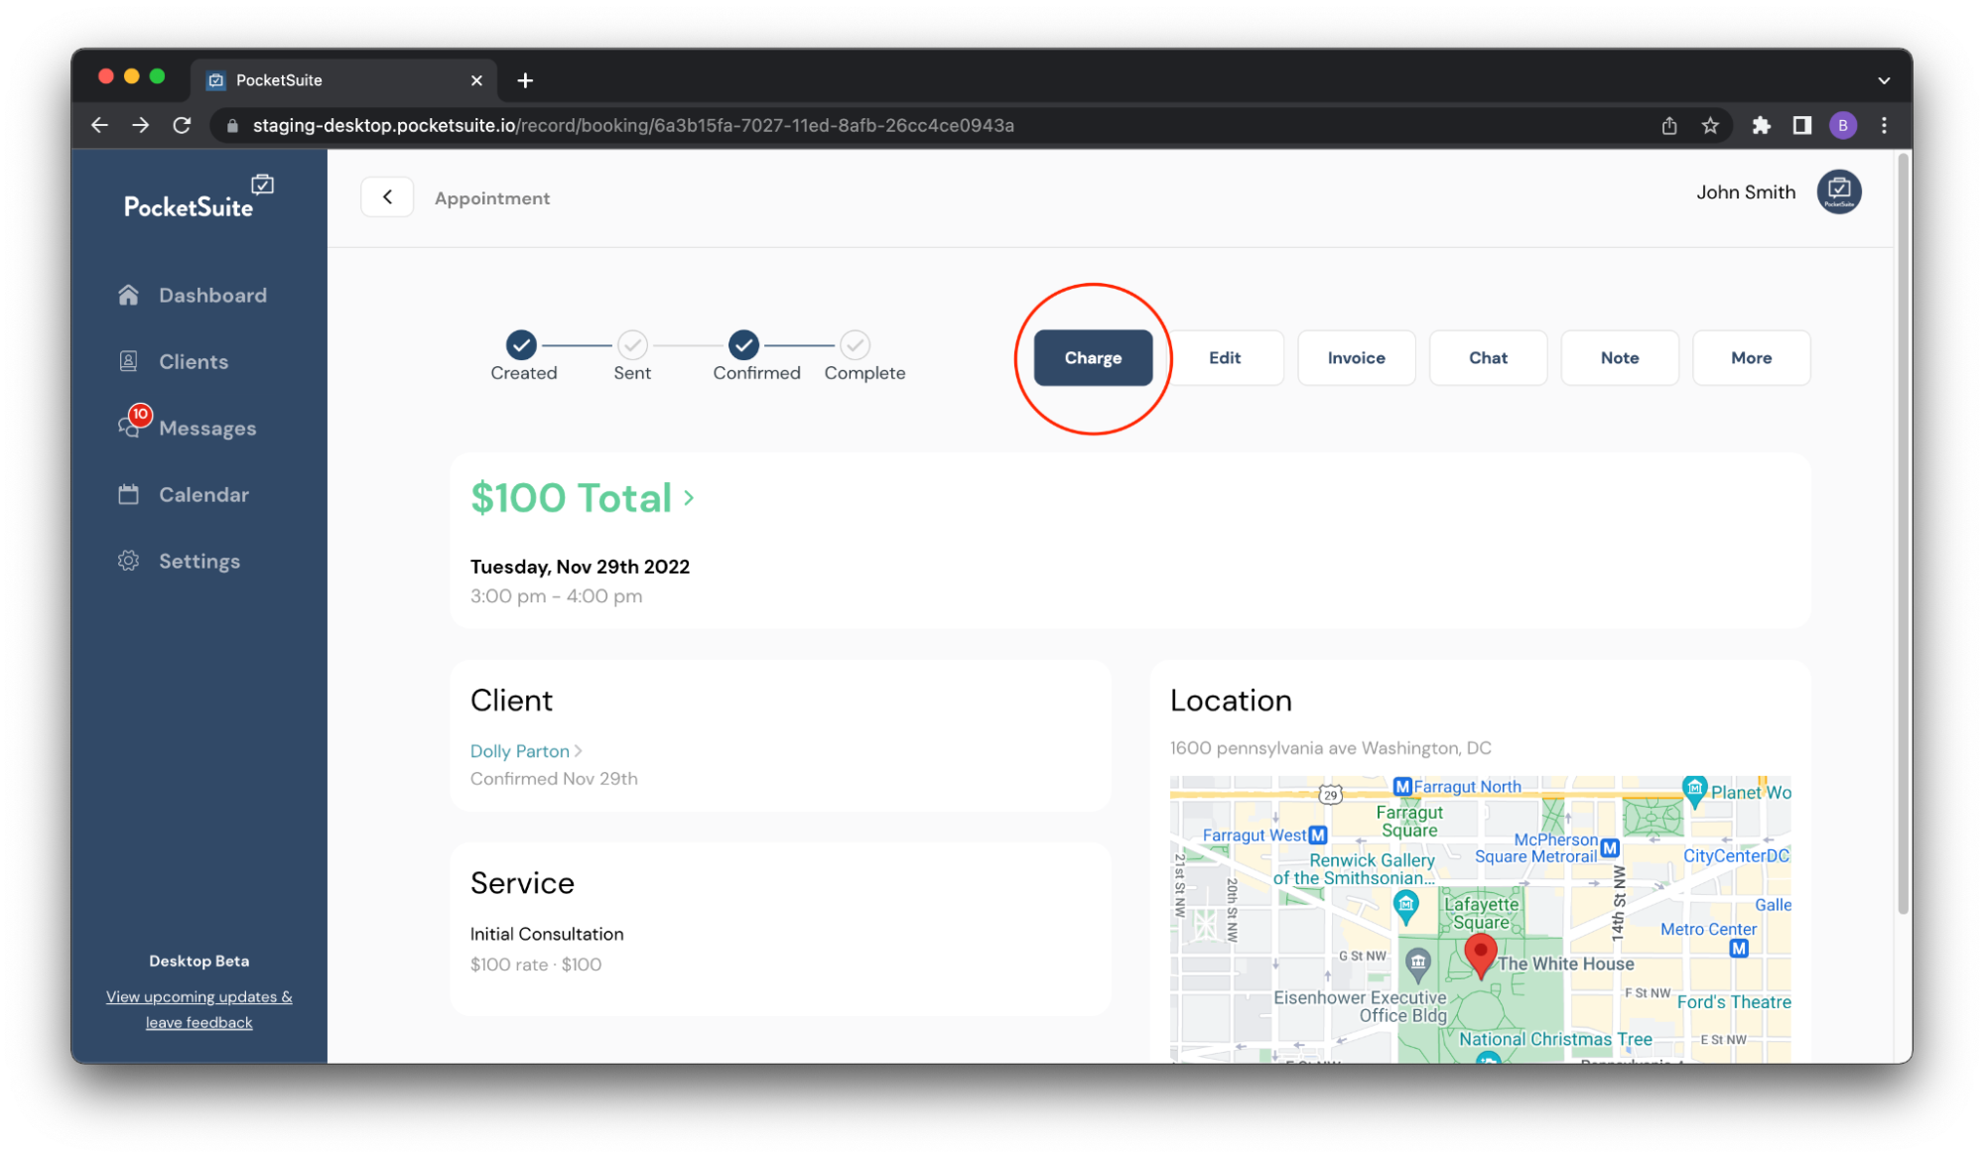Open browser extensions puzzle icon
Viewport: 1984px width, 1159px height.
pos(1761,125)
